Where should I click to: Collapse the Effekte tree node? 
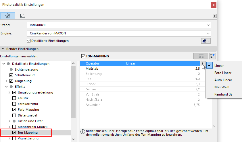tap(7, 87)
